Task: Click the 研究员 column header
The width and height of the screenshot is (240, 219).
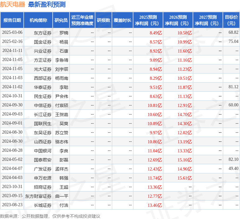Action: (61, 20)
